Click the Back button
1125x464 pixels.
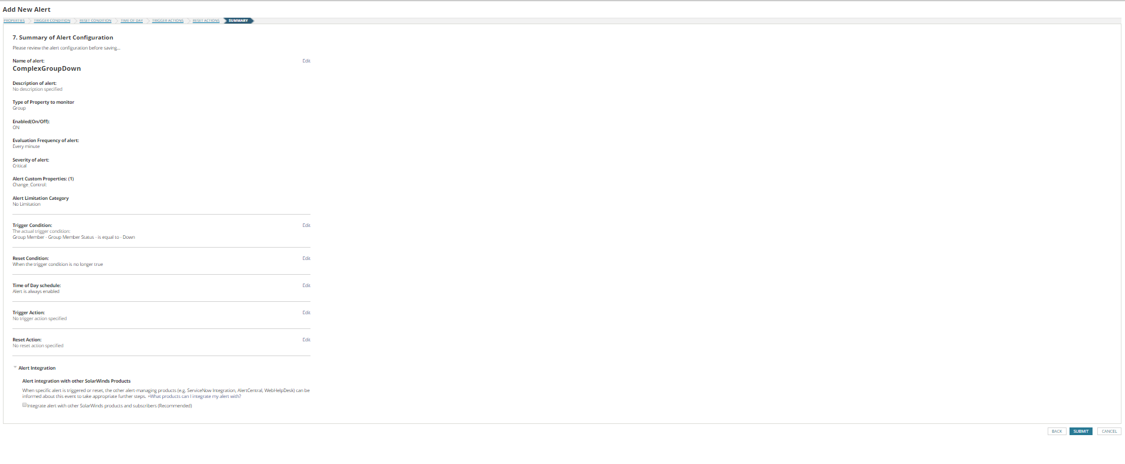(x=1057, y=432)
